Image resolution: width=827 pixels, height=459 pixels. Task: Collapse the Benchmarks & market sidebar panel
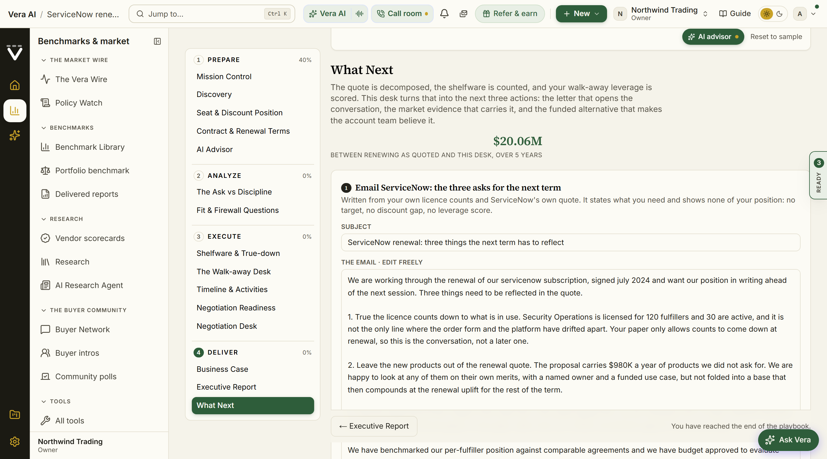(x=157, y=41)
